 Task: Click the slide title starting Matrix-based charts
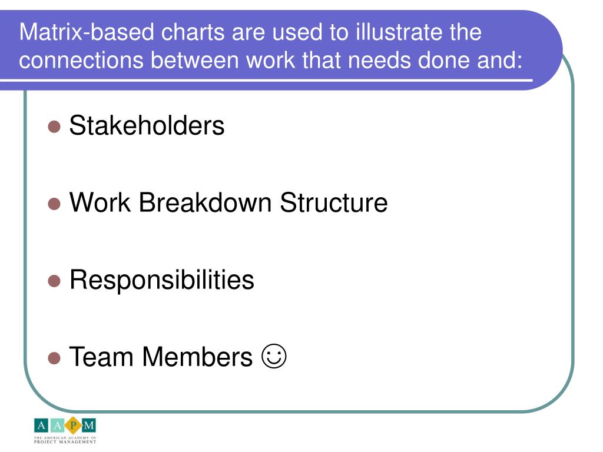tap(271, 46)
